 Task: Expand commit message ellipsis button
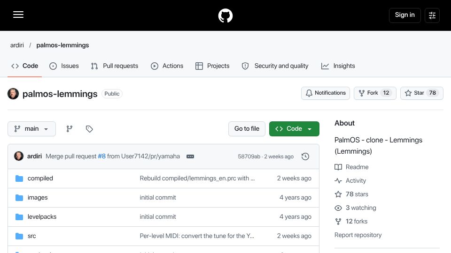pyautogui.click(x=190, y=156)
